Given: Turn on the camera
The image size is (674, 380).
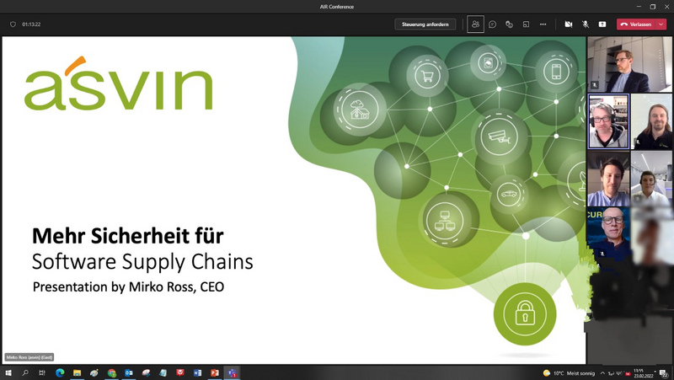Looking at the screenshot, I should click(x=568, y=24).
